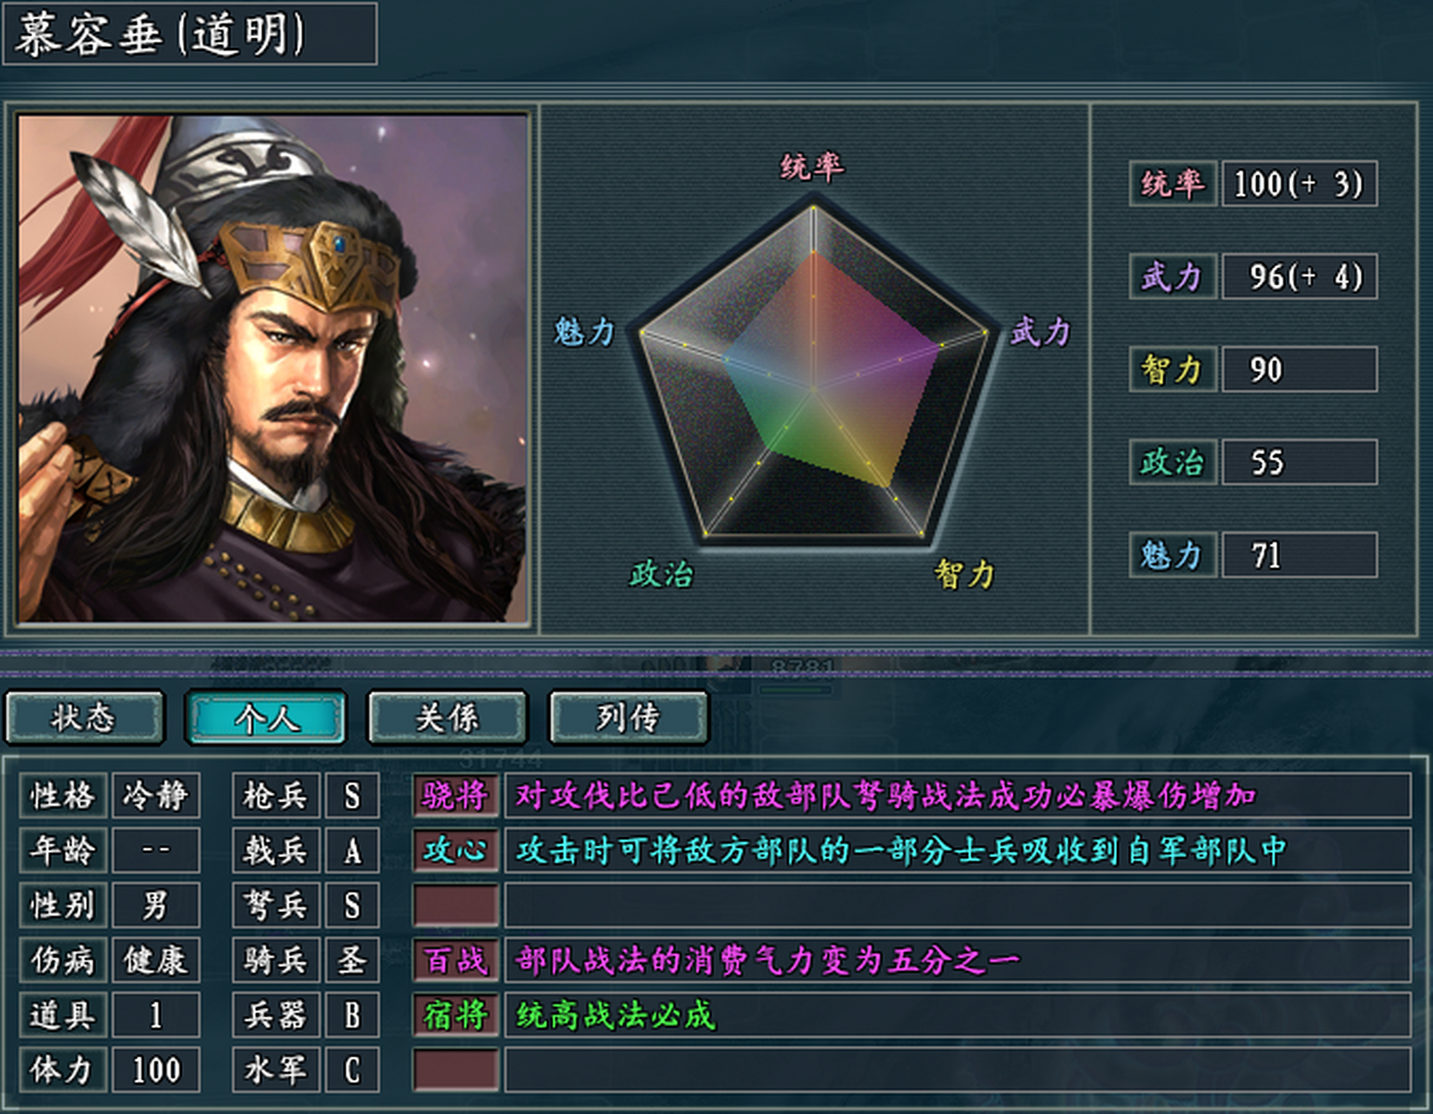Click the 魅力 label on the radar chart
Viewport: 1433px width, 1114px height.
click(584, 332)
